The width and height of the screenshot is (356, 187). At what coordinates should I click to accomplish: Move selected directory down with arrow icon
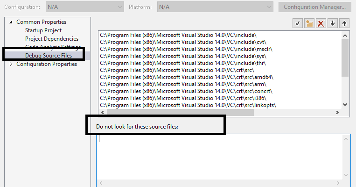tap(332, 23)
